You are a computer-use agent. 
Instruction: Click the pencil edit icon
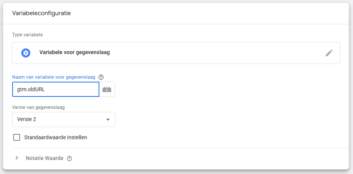tap(329, 53)
